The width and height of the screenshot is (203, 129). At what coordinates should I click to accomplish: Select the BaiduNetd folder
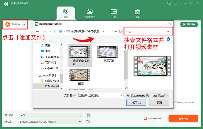[x=50, y=81]
